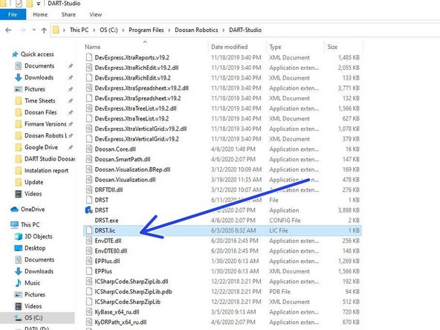440x330 pixels.
Task: Click 'Doosan Robotics' breadcrumb
Action: point(196,30)
